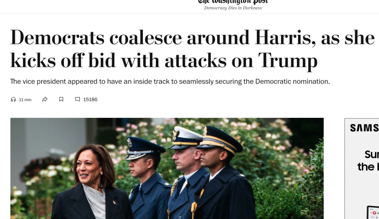Click the vice president subheadline text
379x219 pixels.
pyautogui.click(x=170, y=81)
